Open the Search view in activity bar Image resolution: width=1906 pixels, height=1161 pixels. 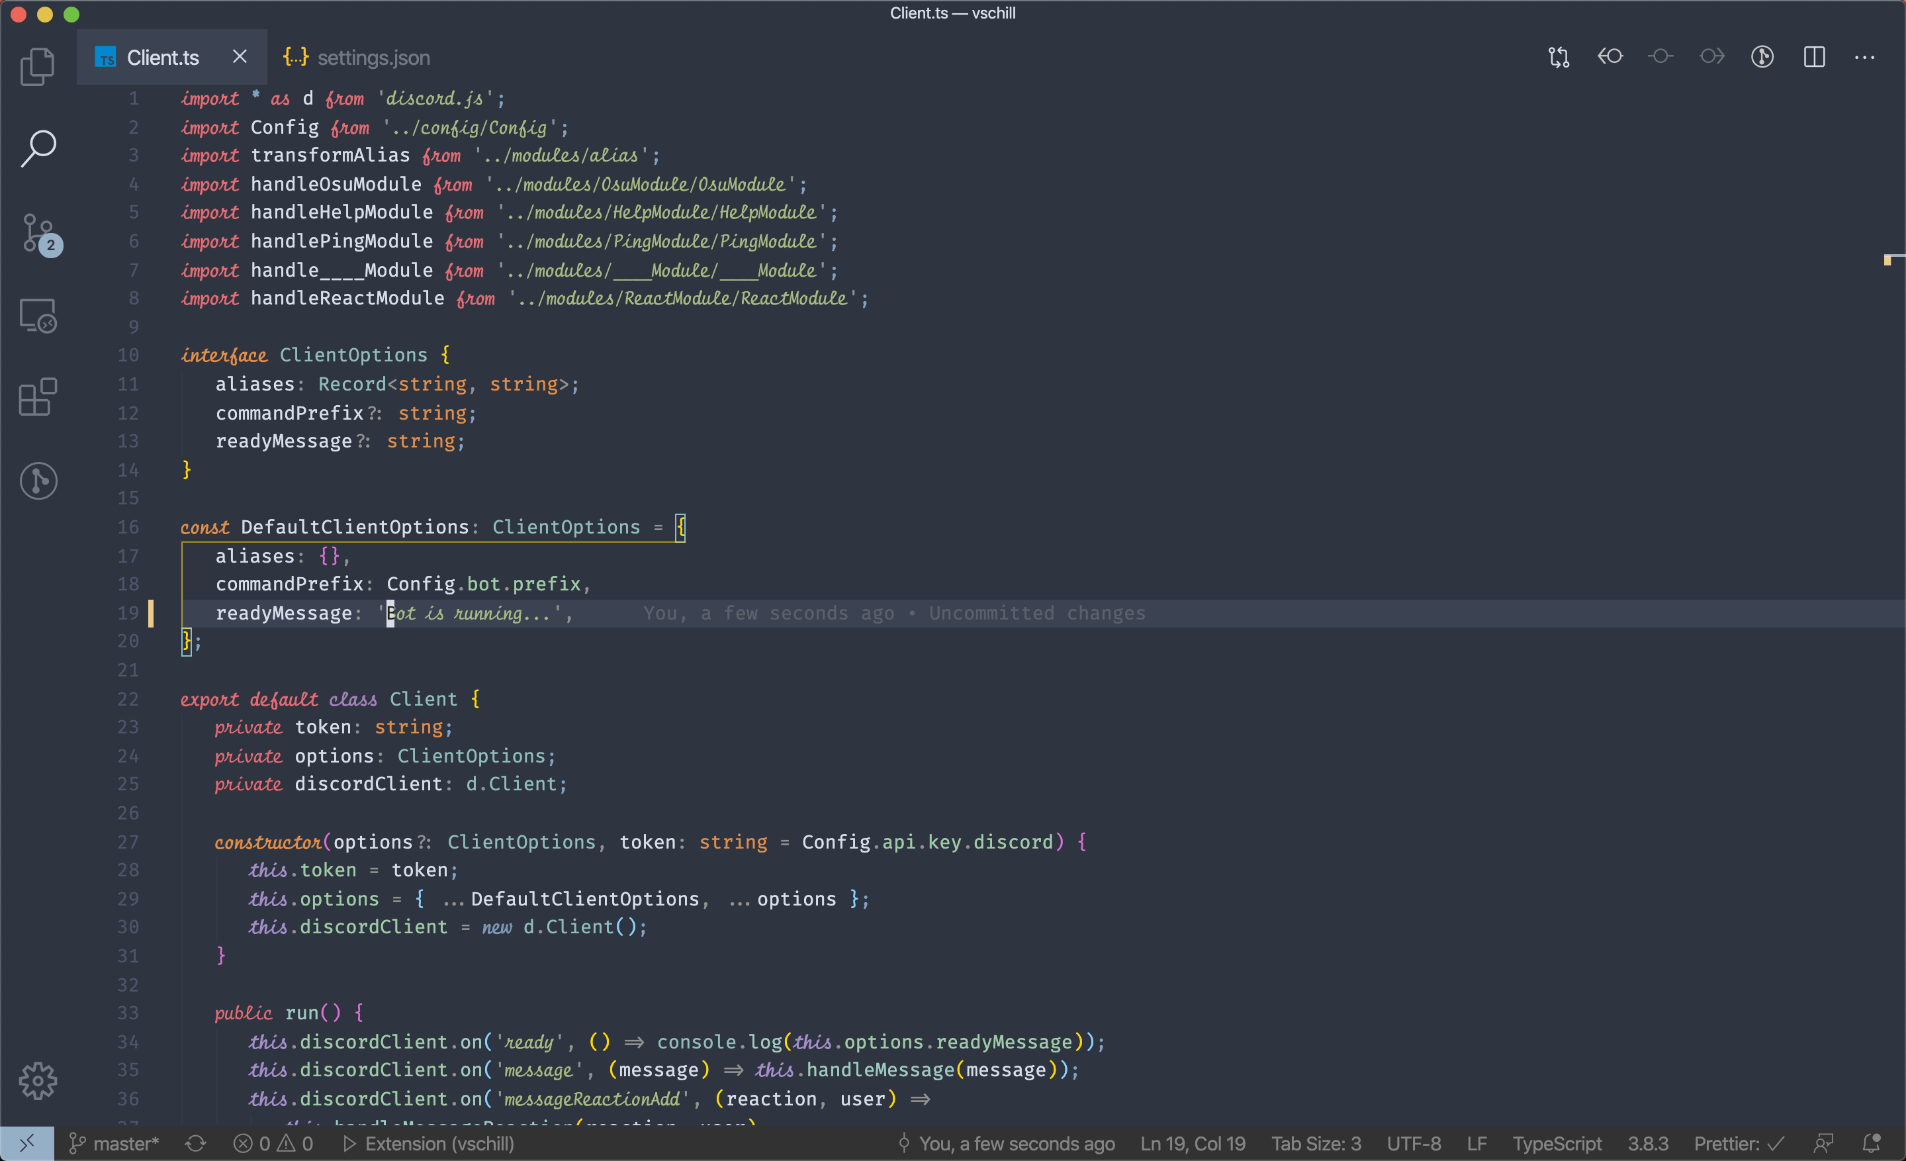37,148
